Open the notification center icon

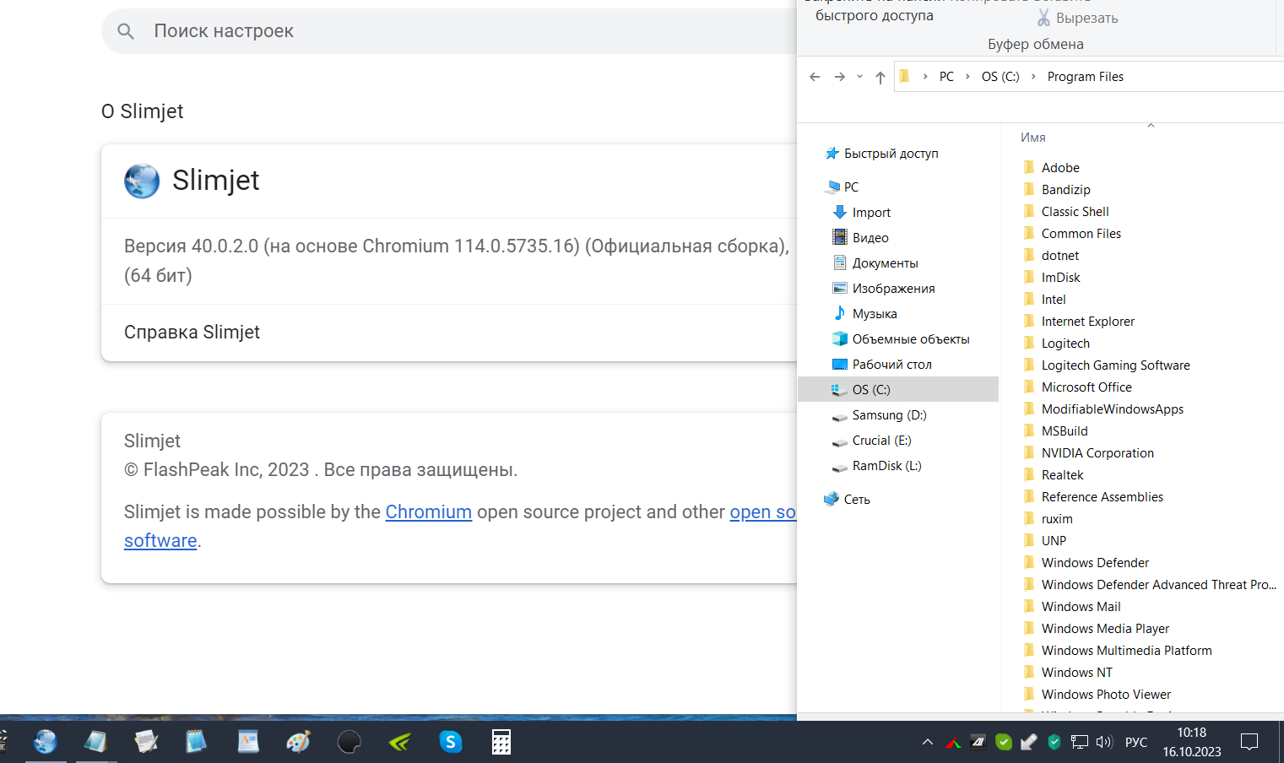[x=1249, y=742]
